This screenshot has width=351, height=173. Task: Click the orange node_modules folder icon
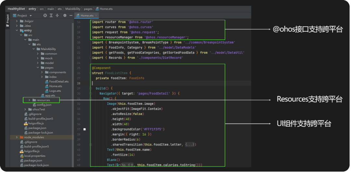pyautogui.click(x=22, y=137)
